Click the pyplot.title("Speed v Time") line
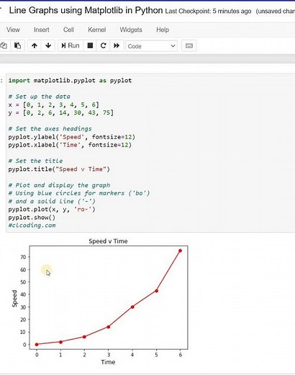Viewport: 295px width, 375px height. tap(59, 169)
